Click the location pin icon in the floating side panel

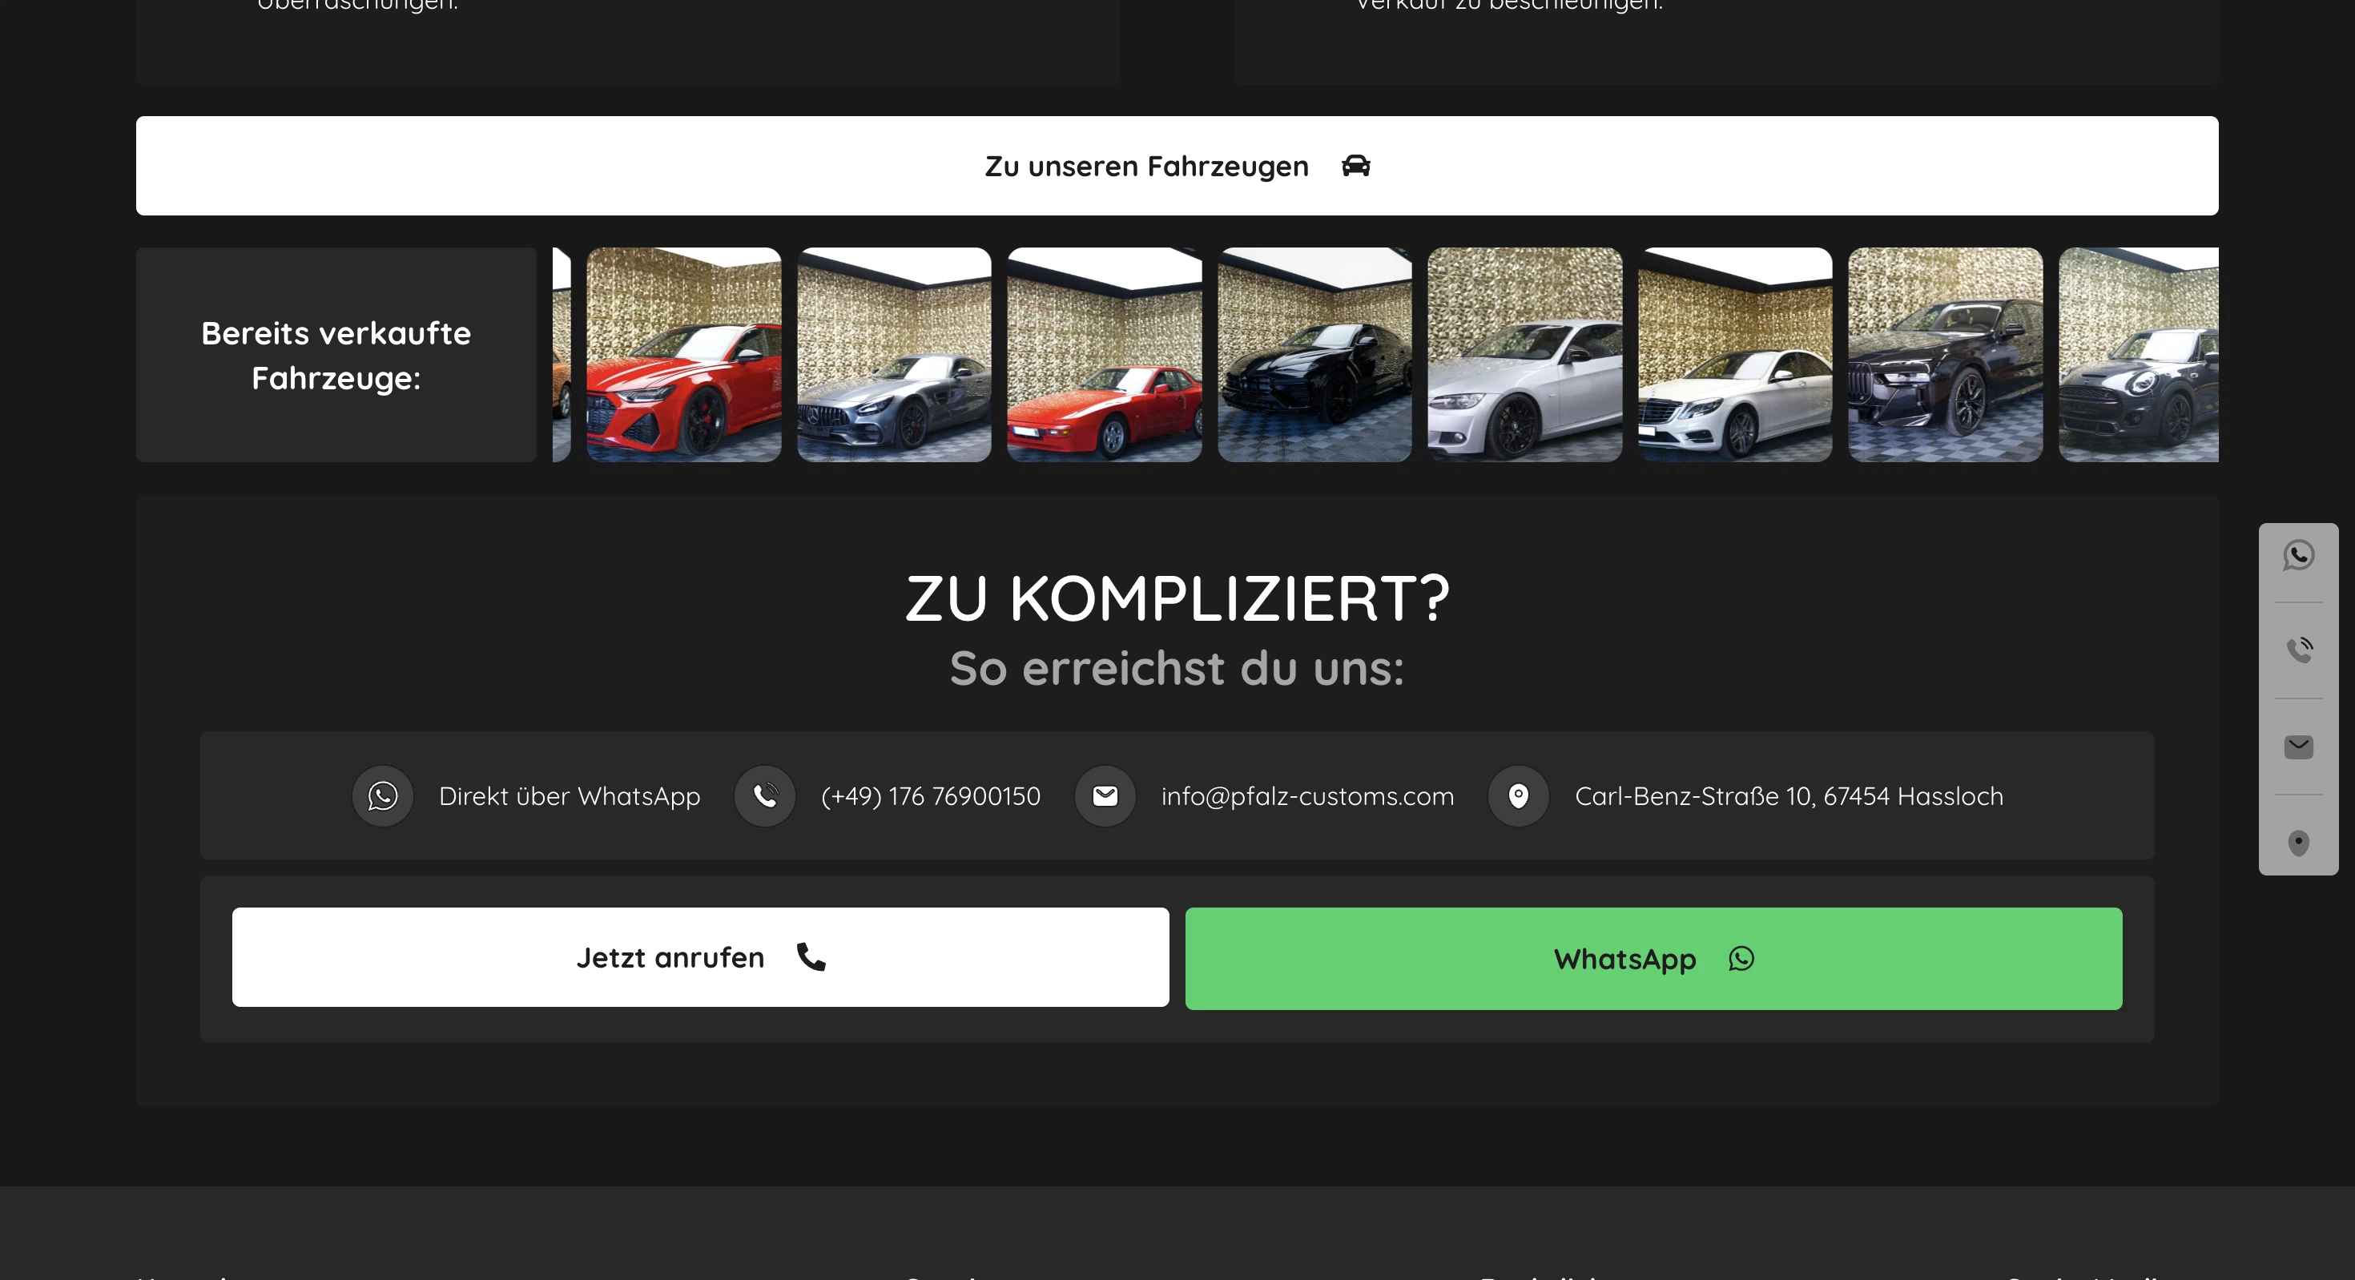pyautogui.click(x=2298, y=842)
